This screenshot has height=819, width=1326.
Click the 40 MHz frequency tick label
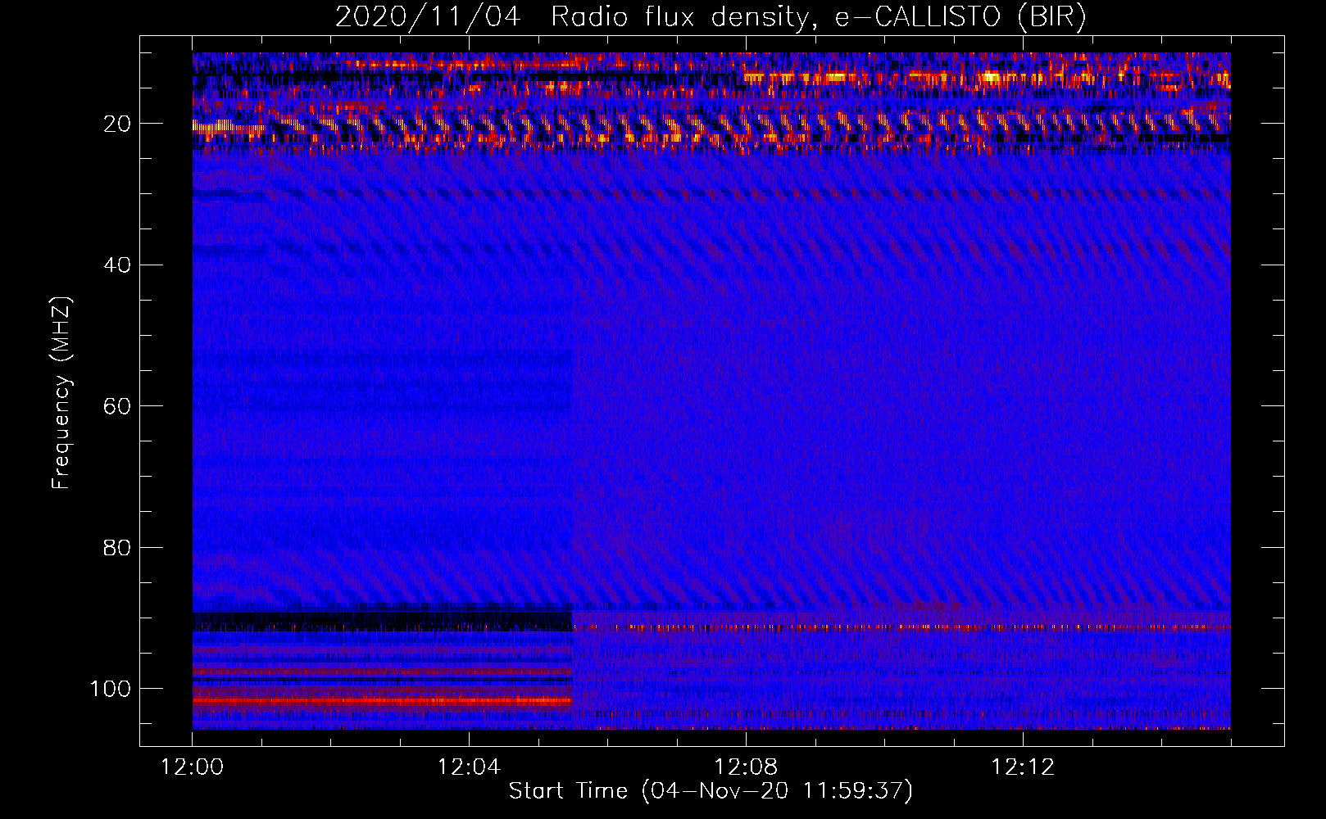116,265
